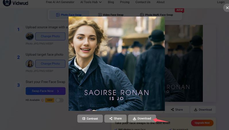
Task: Click the Contrast button in the preview
Action: 90,119
